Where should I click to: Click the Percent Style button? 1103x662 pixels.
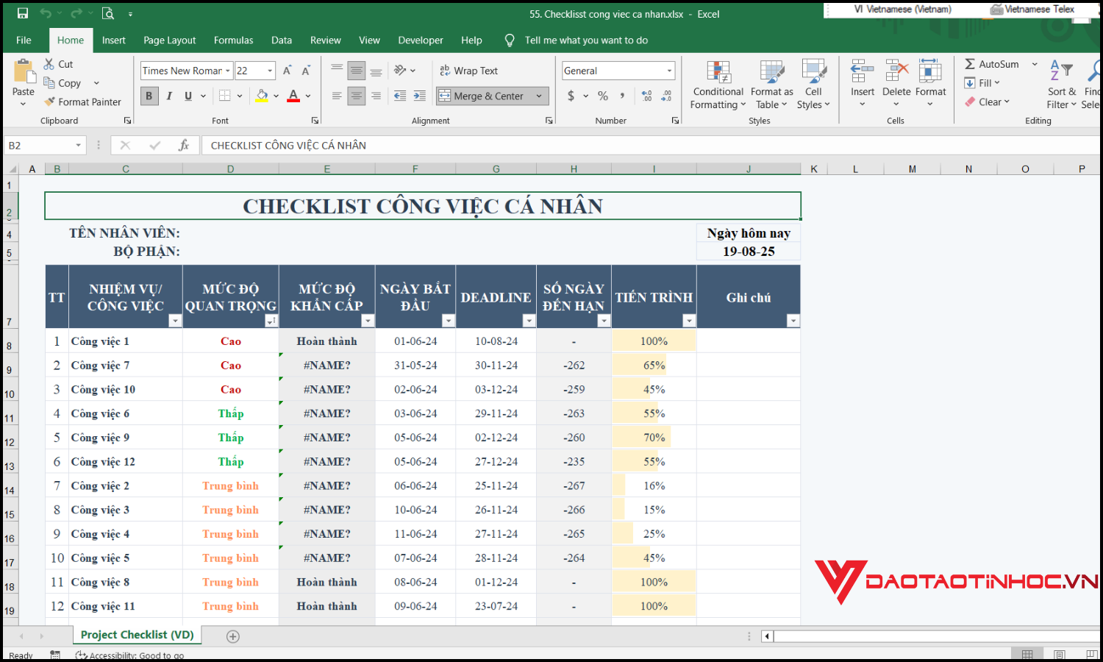click(603, 96)
